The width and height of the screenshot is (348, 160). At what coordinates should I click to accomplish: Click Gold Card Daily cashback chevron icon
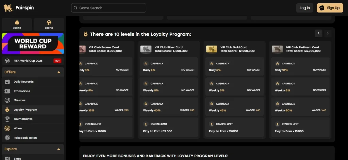click(212, 64)
